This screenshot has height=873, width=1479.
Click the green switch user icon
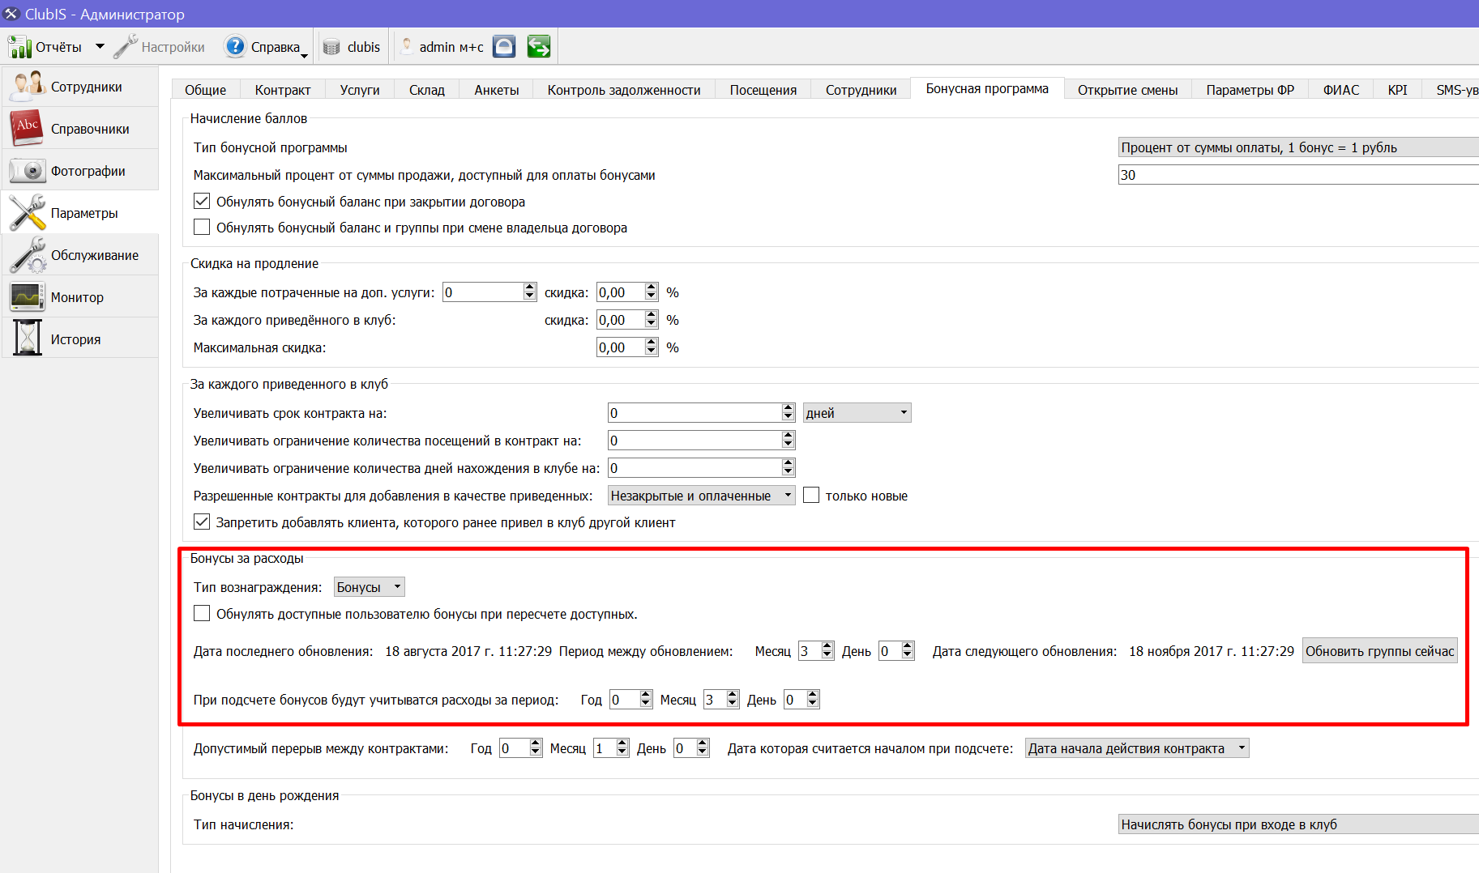click(538, 46)
